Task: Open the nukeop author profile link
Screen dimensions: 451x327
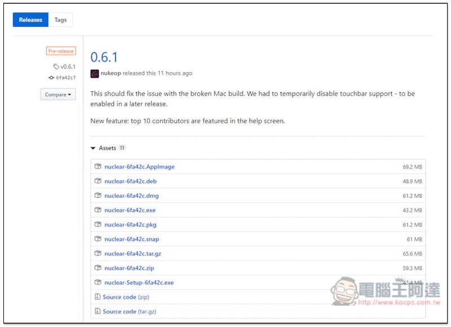Action: (110, 73)
